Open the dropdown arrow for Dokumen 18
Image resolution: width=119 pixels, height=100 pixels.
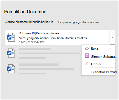pyautogui.click(x=112, y=37)
